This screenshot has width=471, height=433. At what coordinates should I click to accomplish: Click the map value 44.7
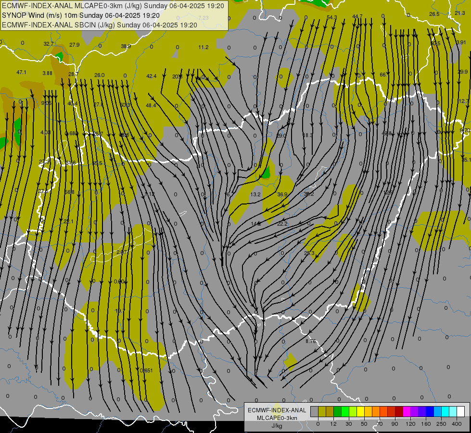(357, 16)
